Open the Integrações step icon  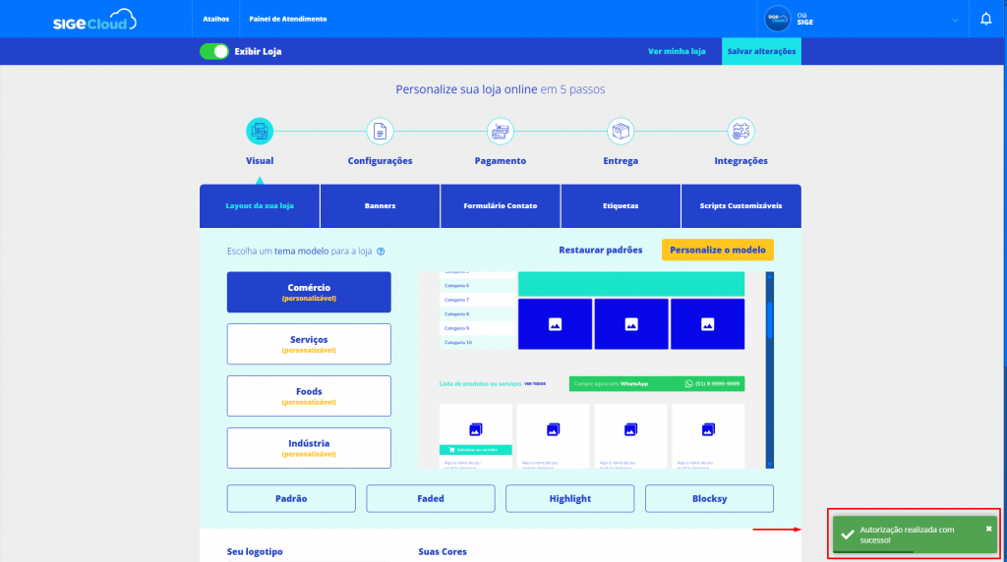[740, 131]
